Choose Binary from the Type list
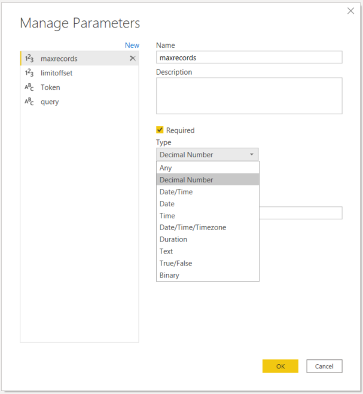The image size is (363, 394). [208, 275]
